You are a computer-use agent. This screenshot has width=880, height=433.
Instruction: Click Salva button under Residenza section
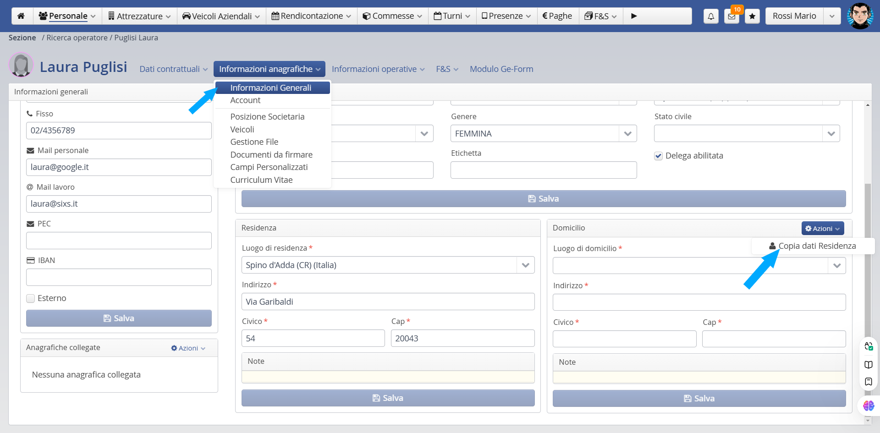pos(388,398)
